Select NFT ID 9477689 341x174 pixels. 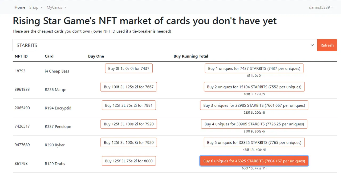point(22,145)
